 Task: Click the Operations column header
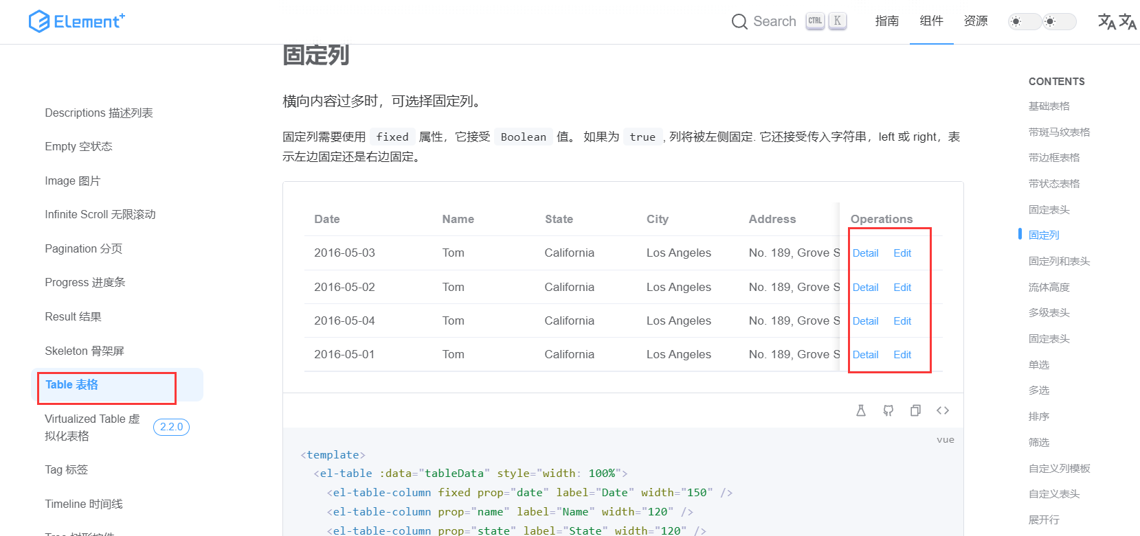coord(882,219)
